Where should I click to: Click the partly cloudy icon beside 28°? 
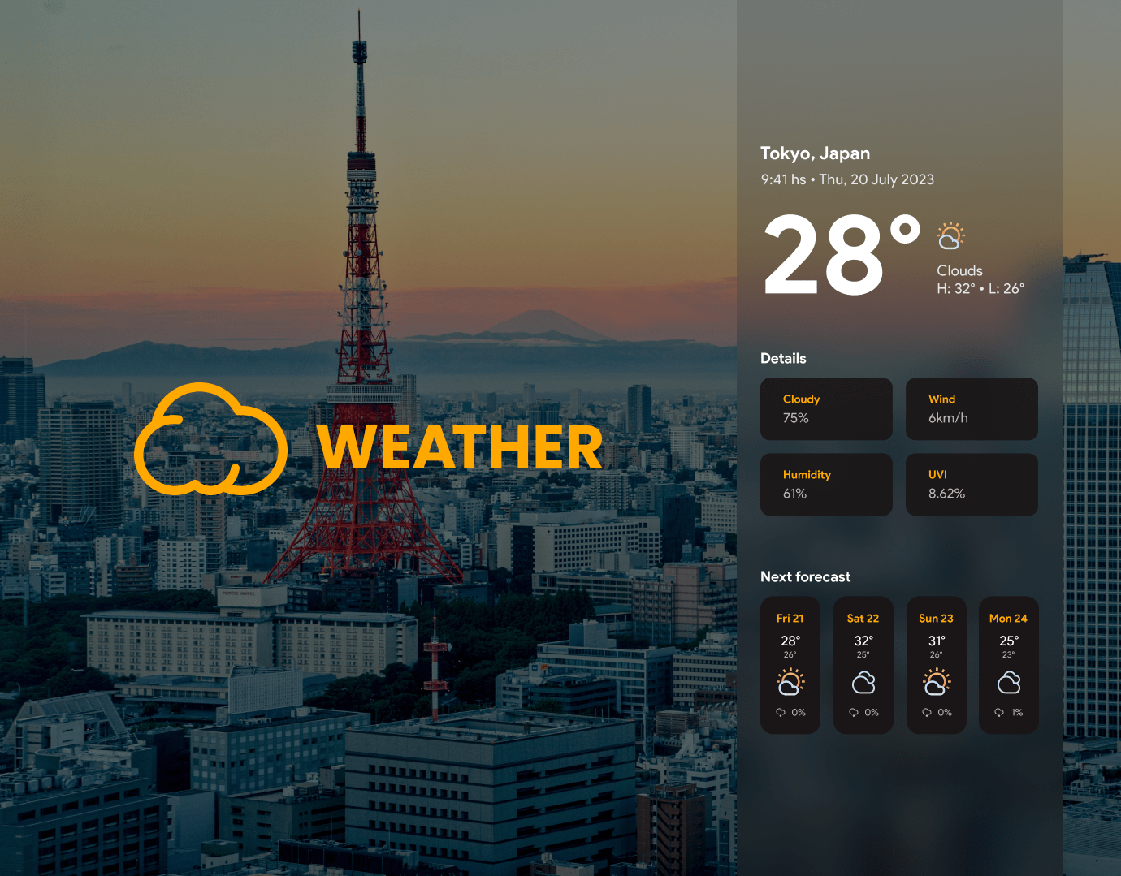pyautogui.click(x=950, y=235)
